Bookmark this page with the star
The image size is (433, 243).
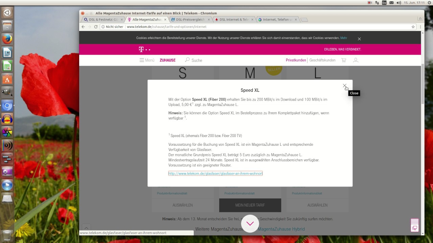click(x=413, y=27)
